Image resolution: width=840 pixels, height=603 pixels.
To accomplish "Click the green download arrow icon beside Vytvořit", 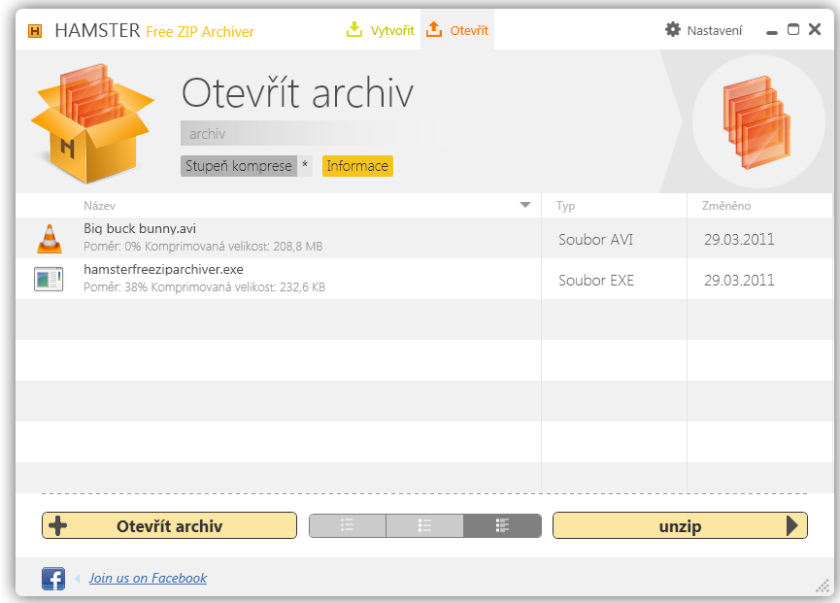I will tap(354, 29).
